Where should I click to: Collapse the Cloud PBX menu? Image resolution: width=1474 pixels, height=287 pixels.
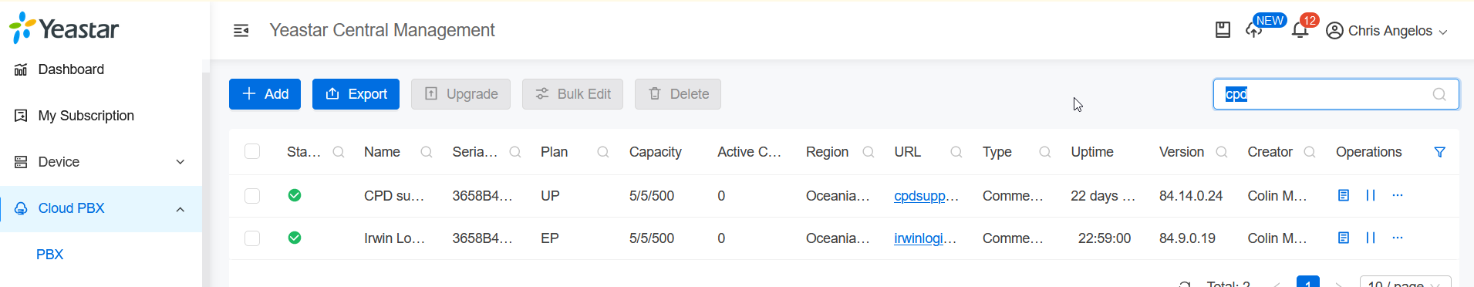click(x=101, y=208)
